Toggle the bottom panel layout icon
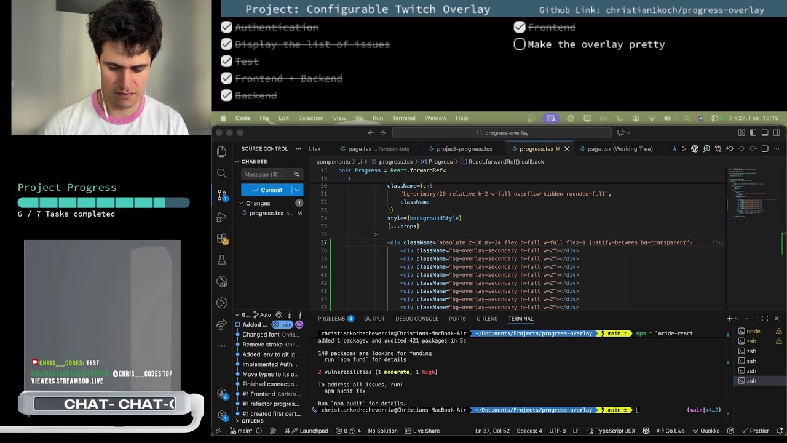Screen dimensions: 787x443 (765, 133)
